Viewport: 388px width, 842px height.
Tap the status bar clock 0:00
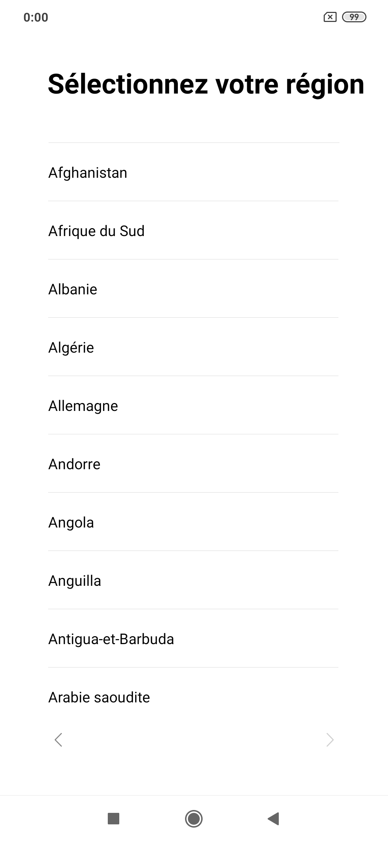click(36, 17)
